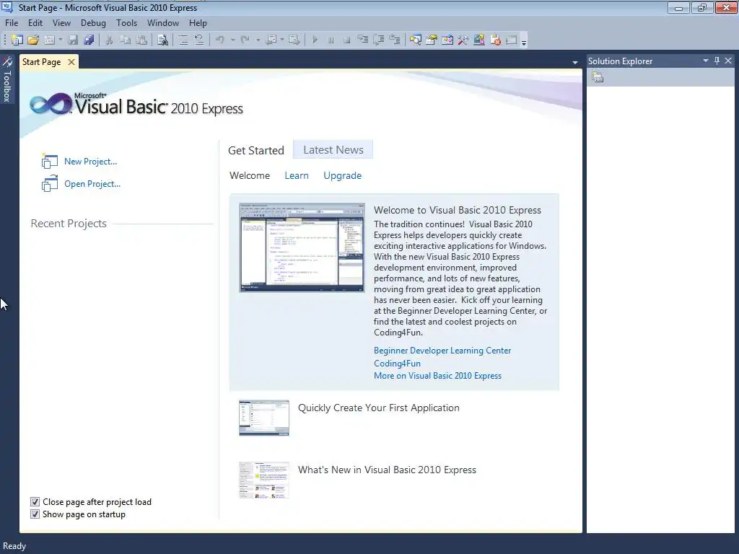The image size is (739, 554).
Task: Click the Step Over toolbar icon
Action: click(379, 40)
